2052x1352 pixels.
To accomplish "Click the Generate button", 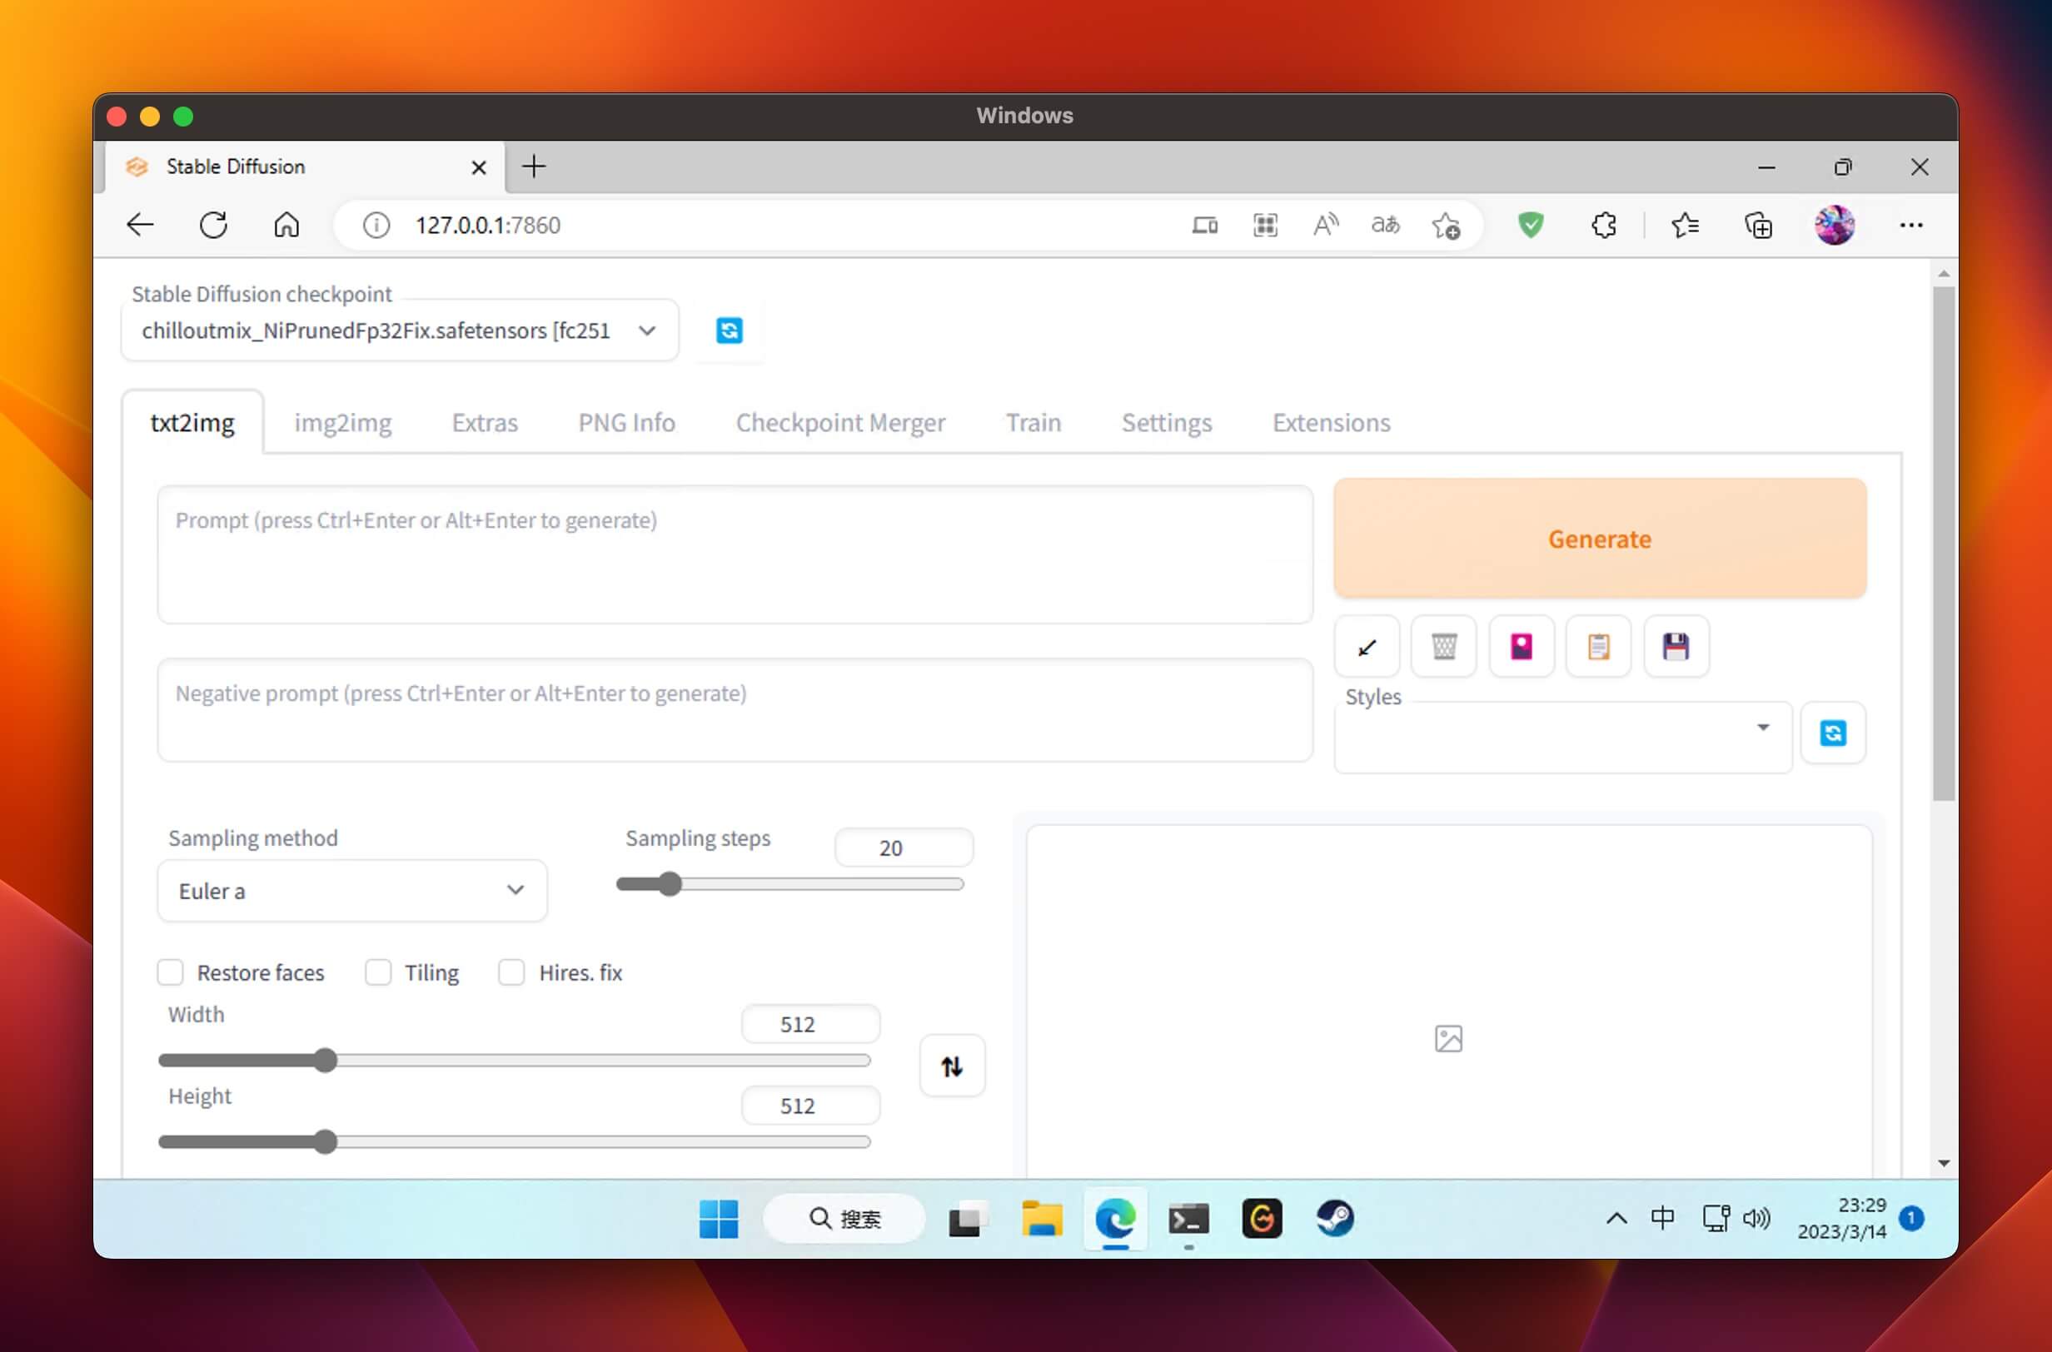I will pos(1600,539).
